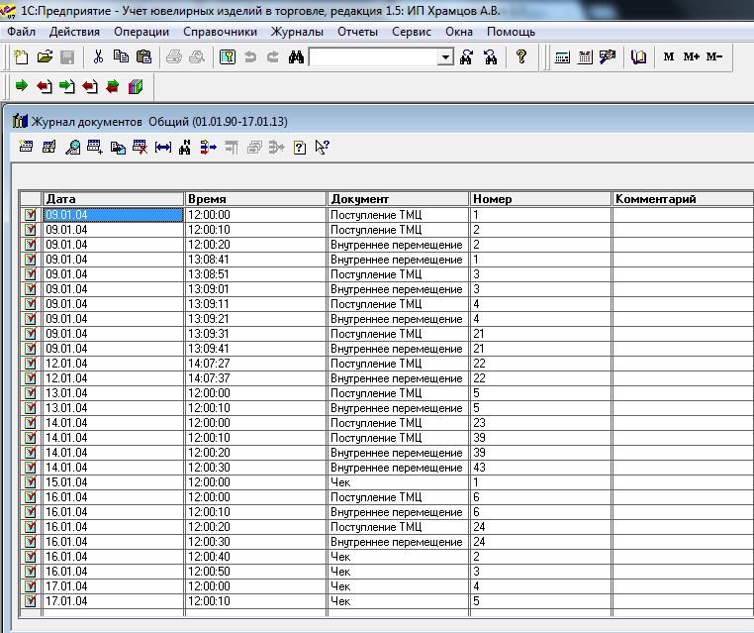Open the Отчеты menu
The height and width of the screenshot is (633, 754).
pyautogui.click(x=357, y=32)
